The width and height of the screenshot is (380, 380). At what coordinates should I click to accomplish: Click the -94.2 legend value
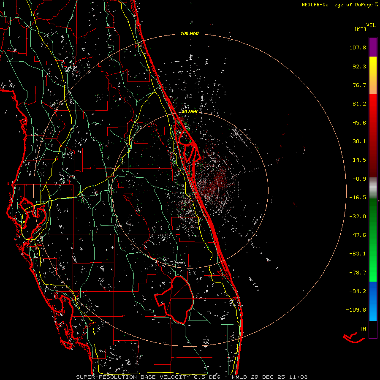[358, 291]
